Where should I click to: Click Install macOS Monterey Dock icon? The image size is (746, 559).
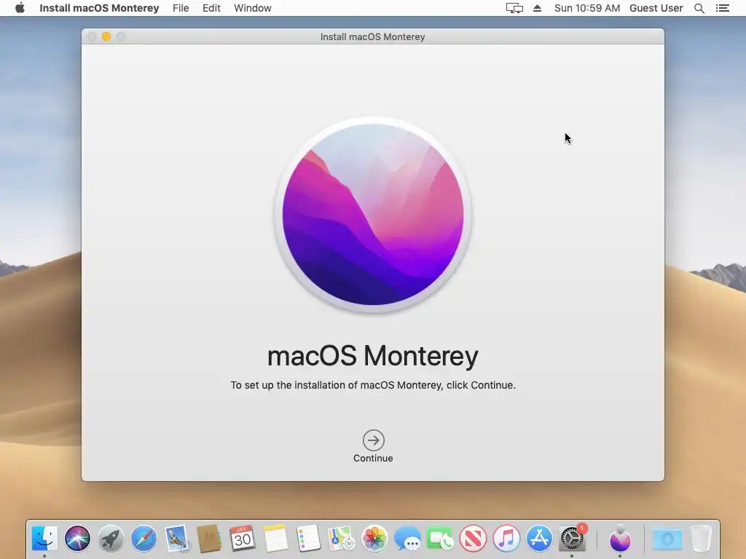click(620, 539)
